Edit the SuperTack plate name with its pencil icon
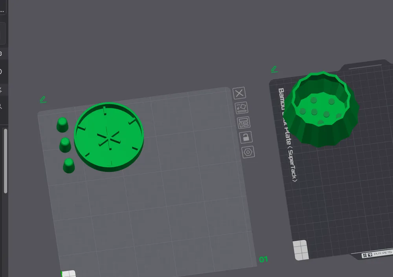Screen dimensions: 393x277 point(274,69)
